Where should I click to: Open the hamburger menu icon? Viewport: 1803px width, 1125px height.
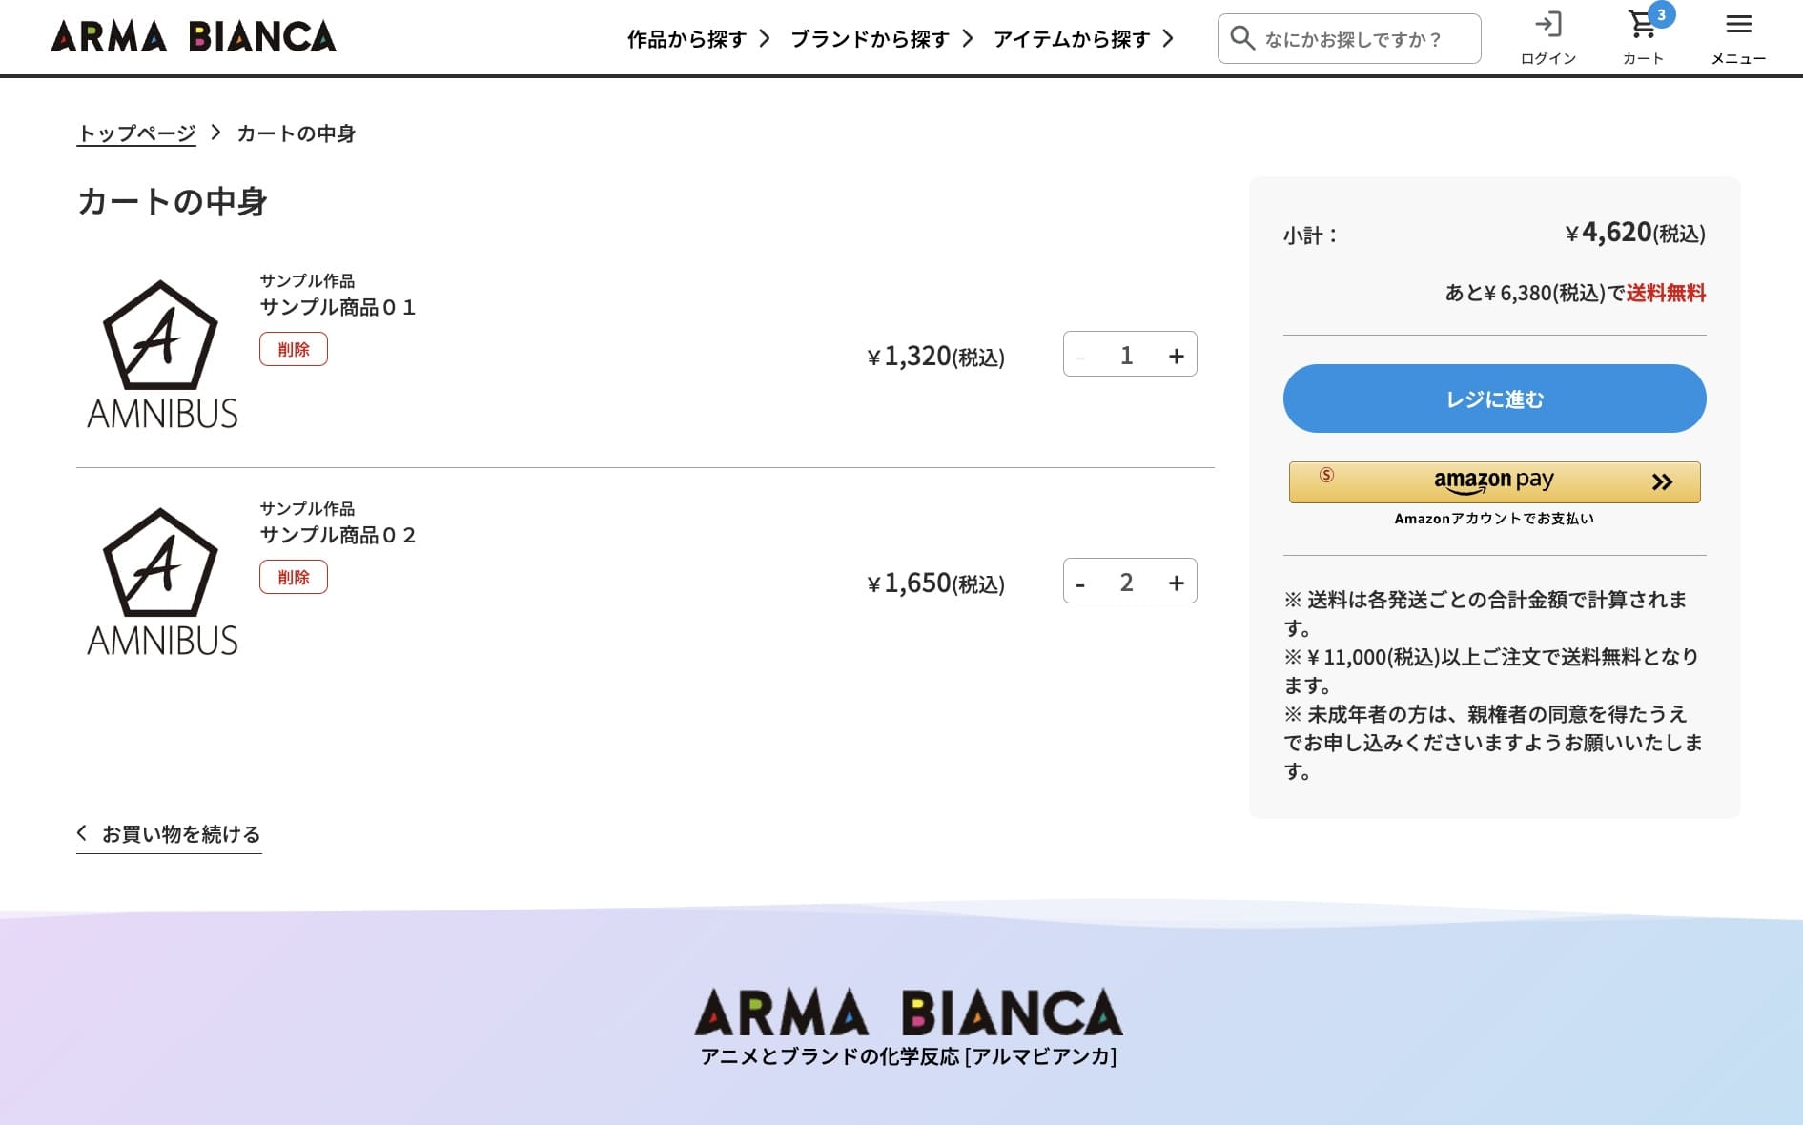pyautogui.click(x=1738, y=23)
